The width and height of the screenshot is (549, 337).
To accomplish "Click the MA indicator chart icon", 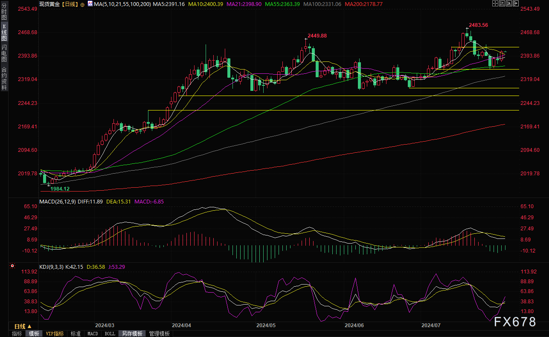I will coord(90,3).
